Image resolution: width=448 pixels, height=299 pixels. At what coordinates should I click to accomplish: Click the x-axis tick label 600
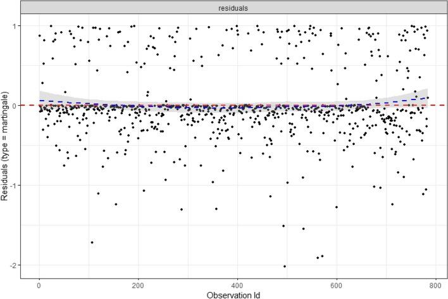(x=337, y=284)
